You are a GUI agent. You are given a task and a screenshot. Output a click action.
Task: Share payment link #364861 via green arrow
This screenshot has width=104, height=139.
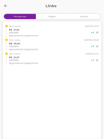click(x=93, y=33)
